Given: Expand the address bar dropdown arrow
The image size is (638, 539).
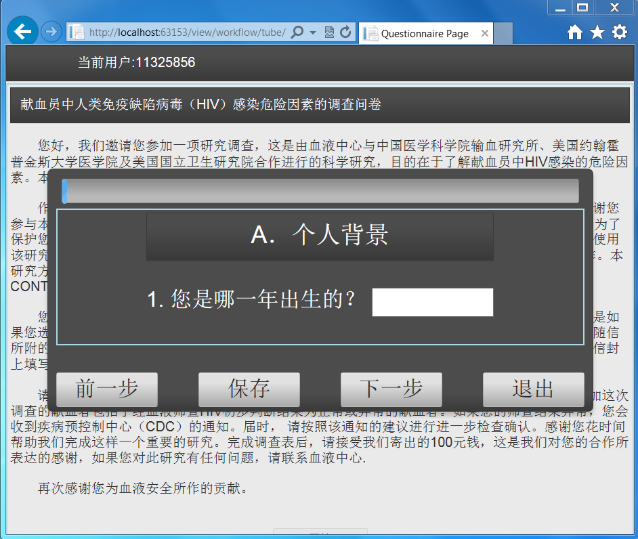Looking at the screenshot, I should pos(313,33).
